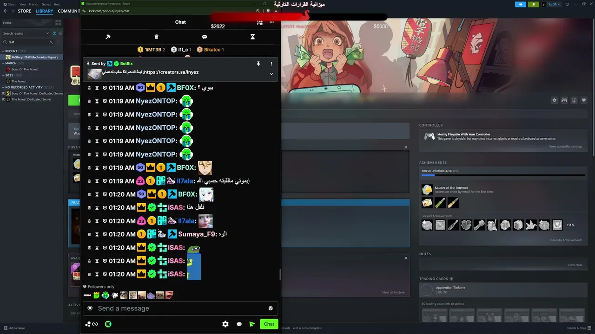Click the Send a message input field
This screenshot has width=595, height=334.
tap(180, 308)
